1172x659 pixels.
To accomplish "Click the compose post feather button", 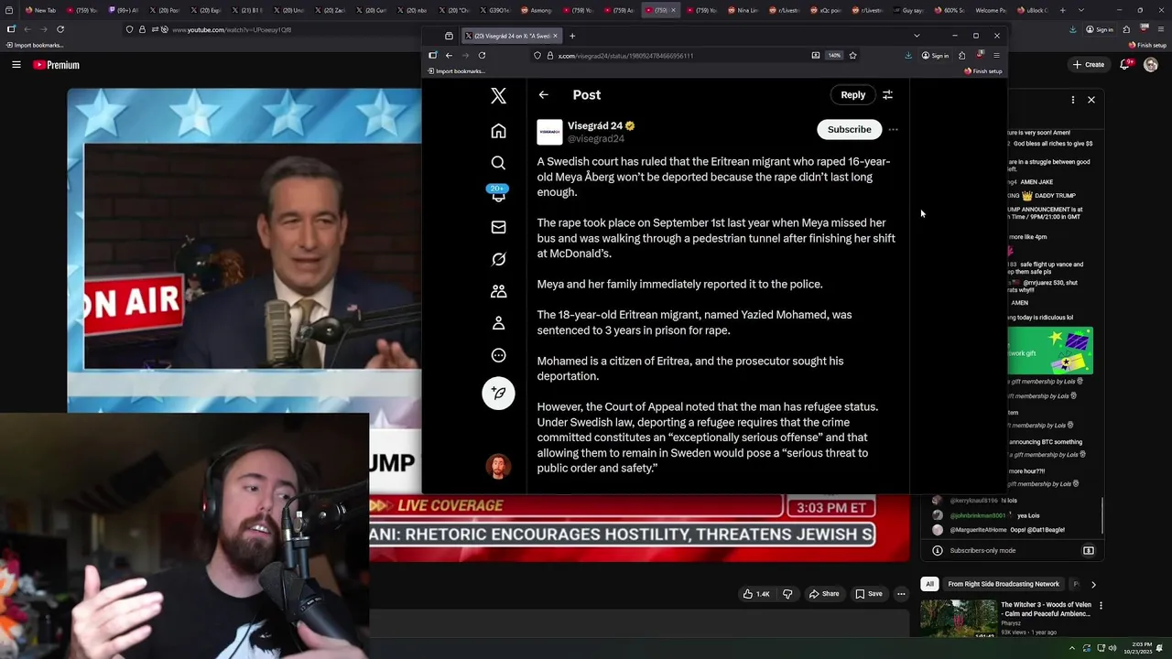I will click(498, 393).
